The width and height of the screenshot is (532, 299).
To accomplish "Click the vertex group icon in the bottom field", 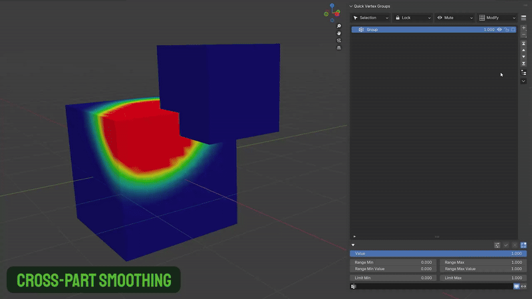I will [x=353, y=286].
